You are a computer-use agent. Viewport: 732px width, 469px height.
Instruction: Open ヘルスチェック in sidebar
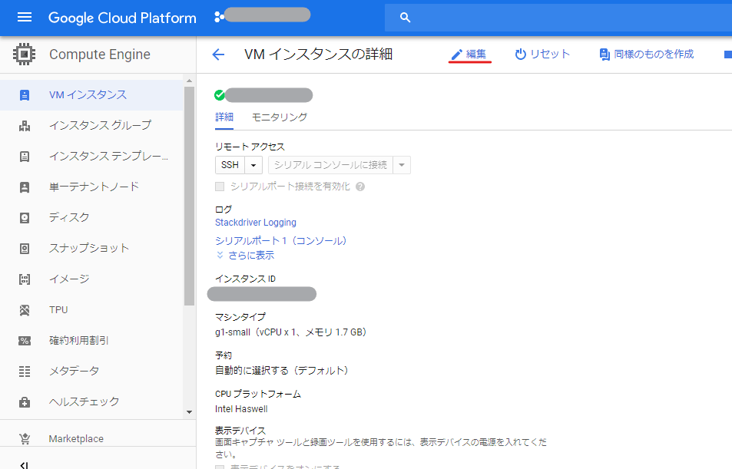pos(92,402)
